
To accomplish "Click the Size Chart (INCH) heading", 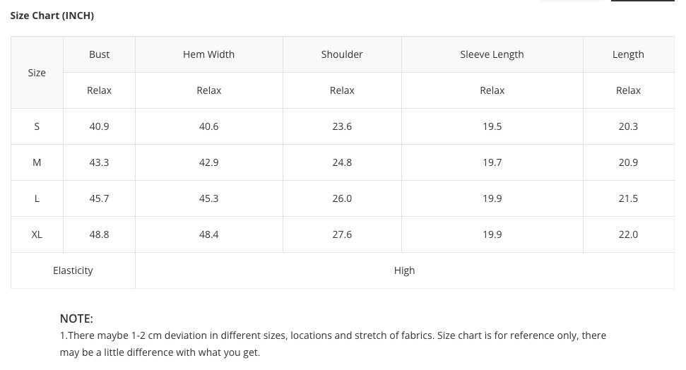I will click(x=52, y=16).
